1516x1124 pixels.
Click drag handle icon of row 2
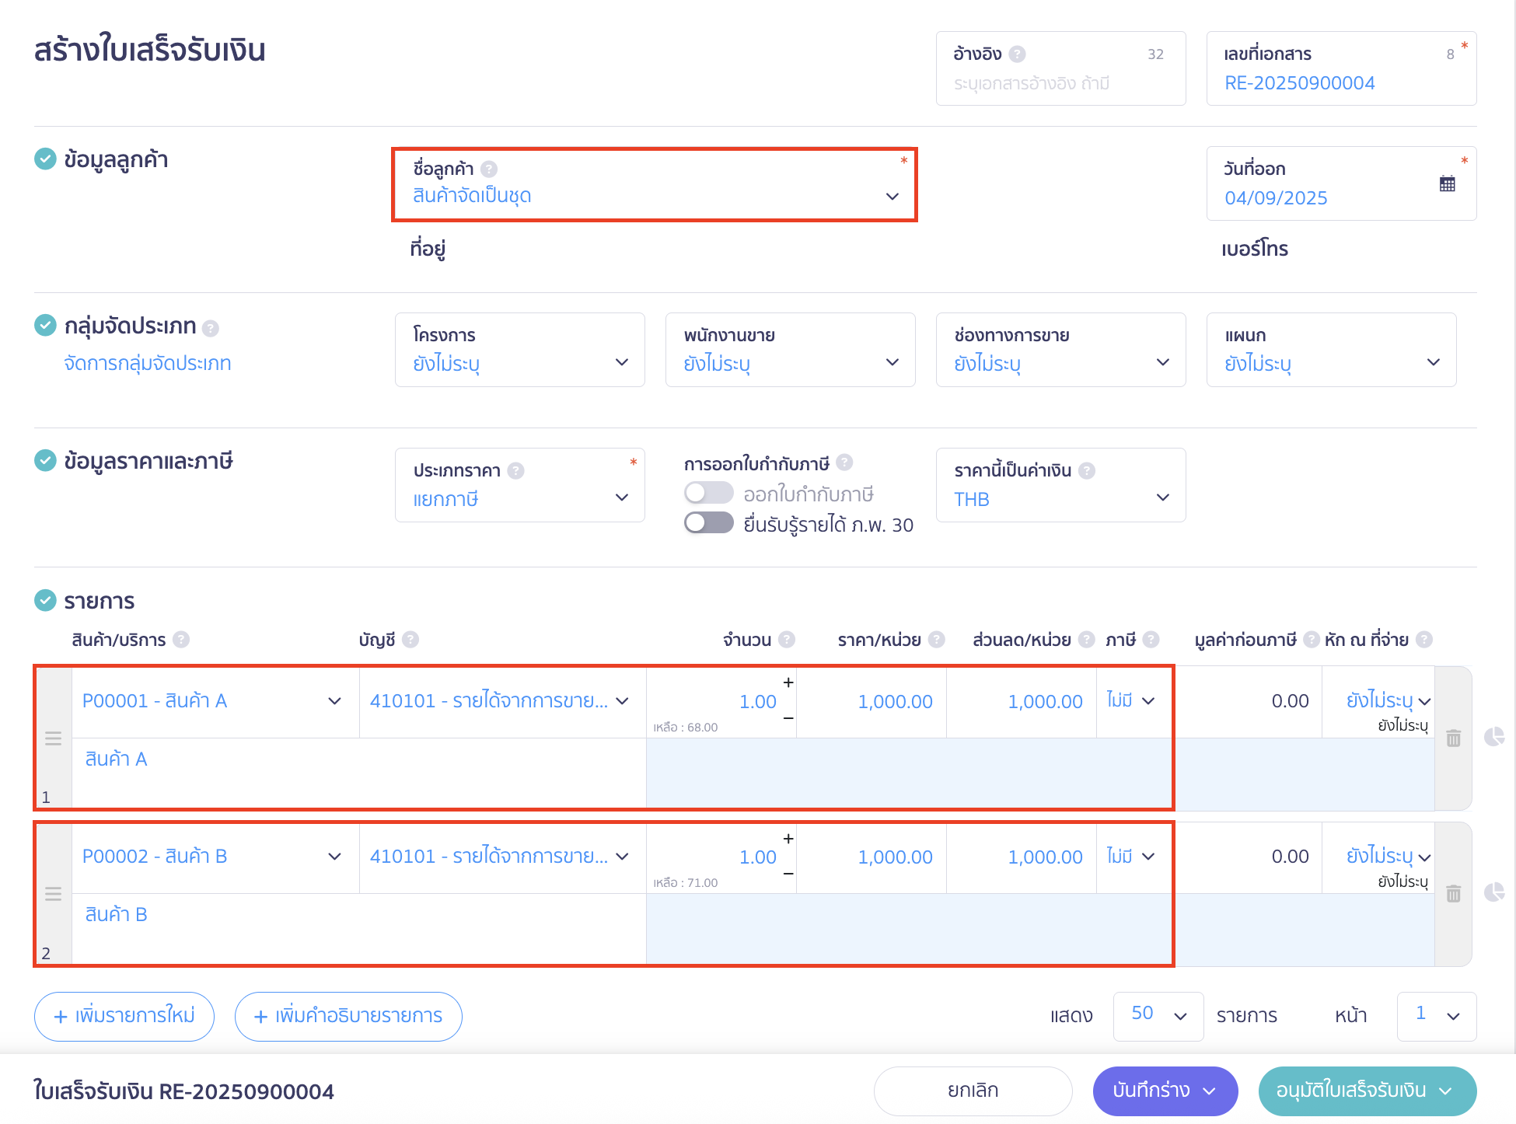click(x=53, y=894)
